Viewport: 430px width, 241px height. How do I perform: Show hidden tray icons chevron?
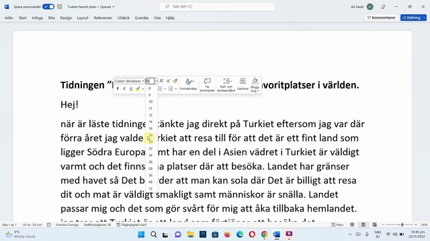350,234
